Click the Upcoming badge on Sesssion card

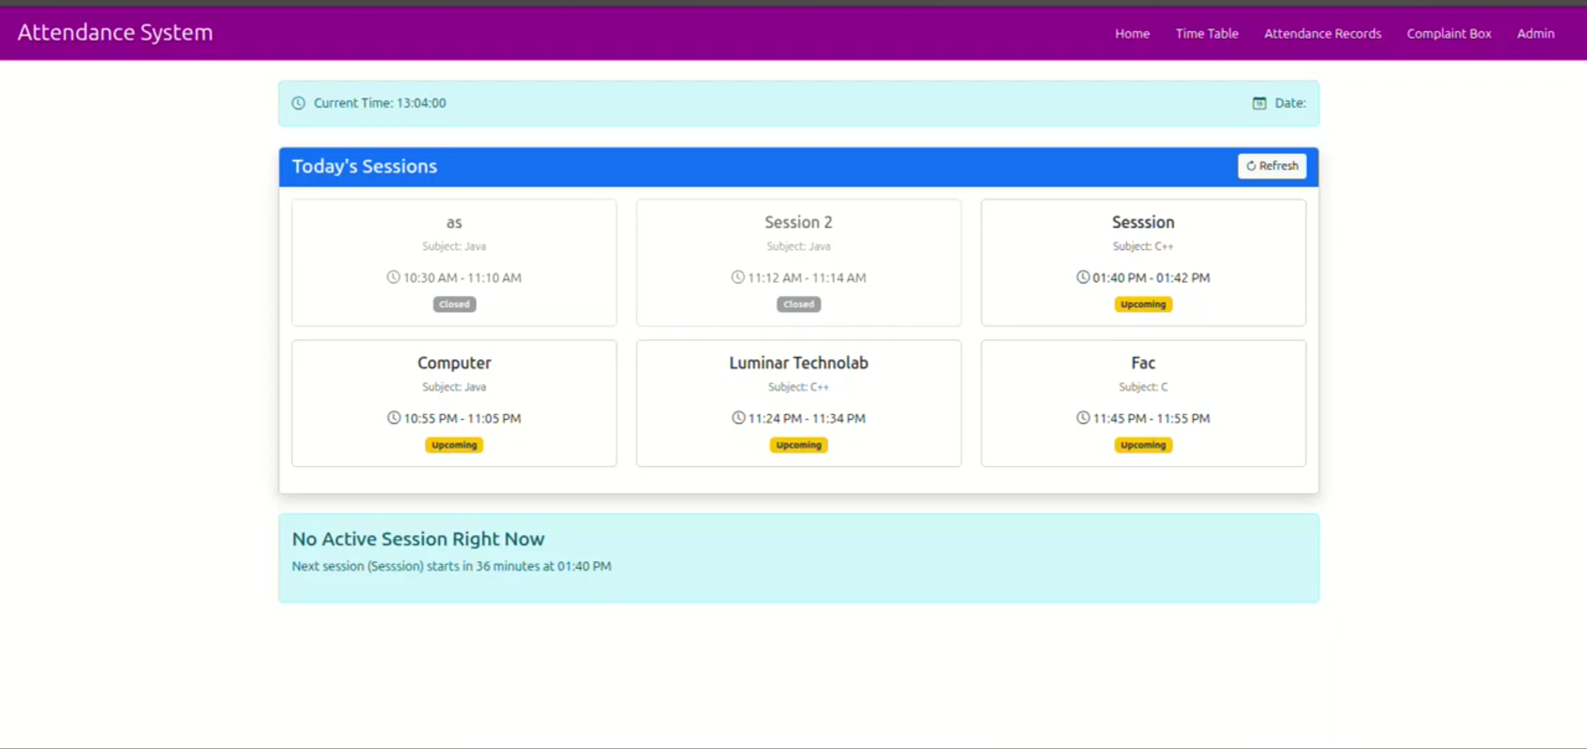[x=1143, y=304]
